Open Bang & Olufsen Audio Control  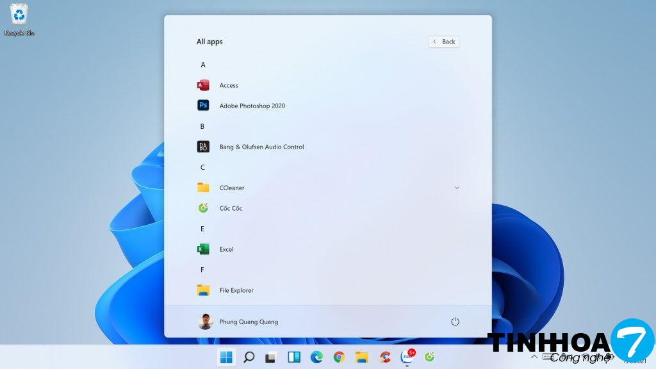pos(261,147)
